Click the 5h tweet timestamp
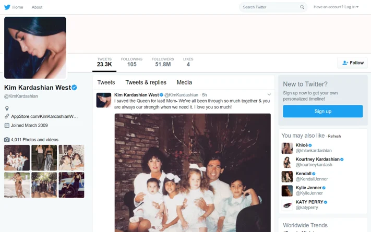This screenshot has width=371, height=232. point(205,95)
